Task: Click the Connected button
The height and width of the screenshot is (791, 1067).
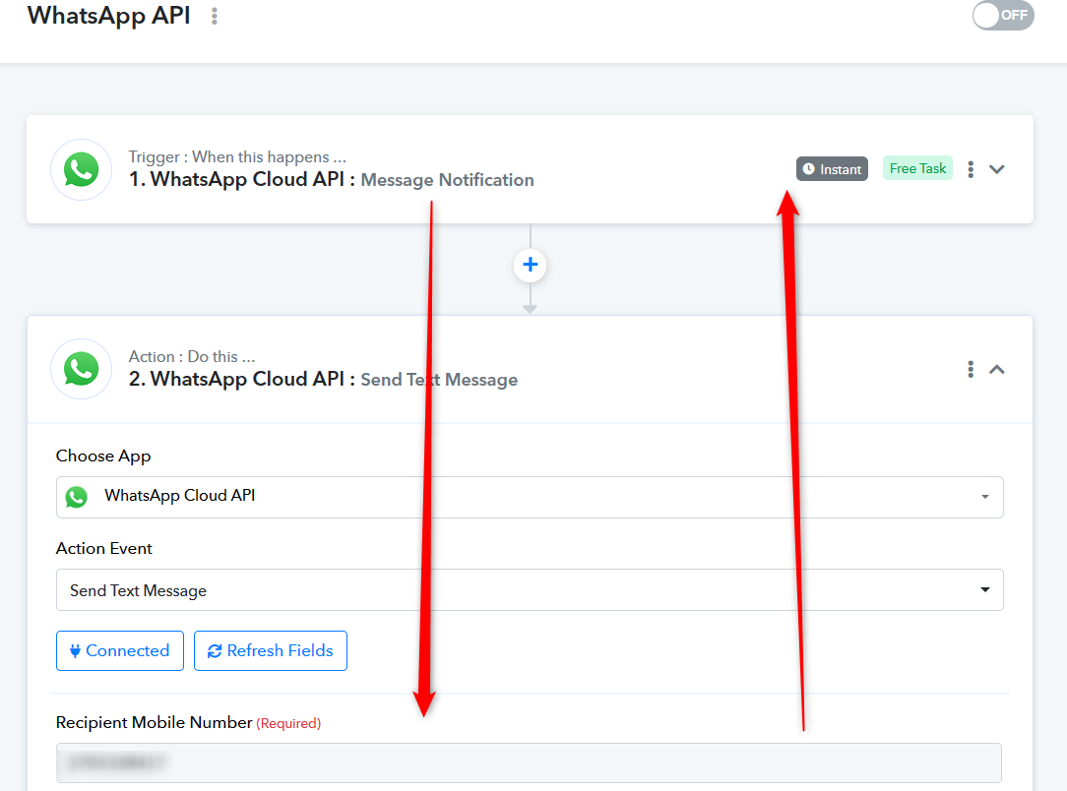Action: [x=120, y=651]
